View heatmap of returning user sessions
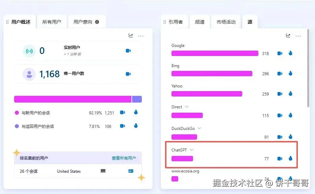Viewport: 315px width, 194px height. tap(136, 126)
